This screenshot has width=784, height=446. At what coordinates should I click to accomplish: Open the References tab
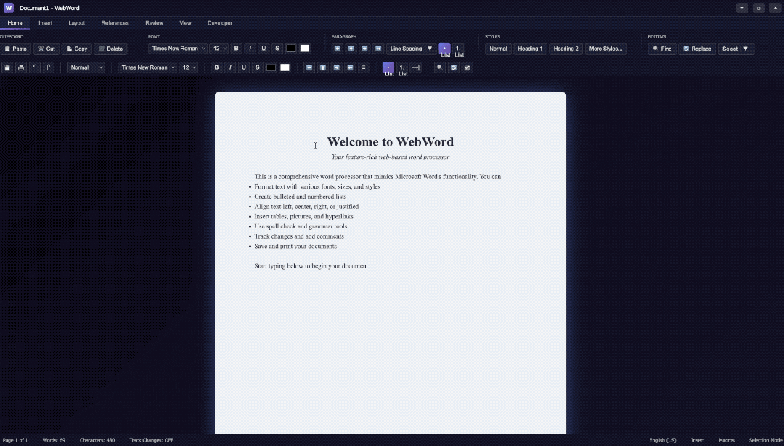tap(115, 23)
